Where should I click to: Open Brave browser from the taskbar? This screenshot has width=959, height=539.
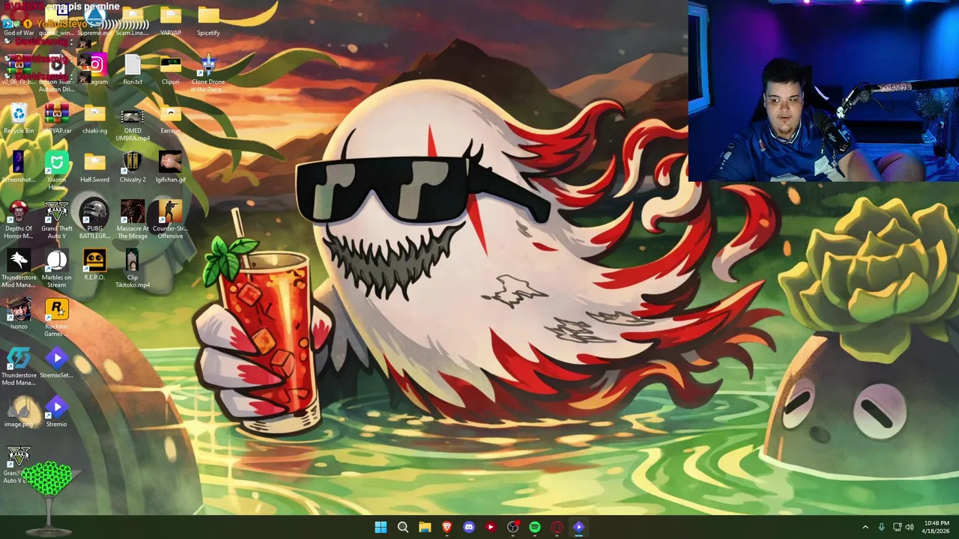[447, 527]
